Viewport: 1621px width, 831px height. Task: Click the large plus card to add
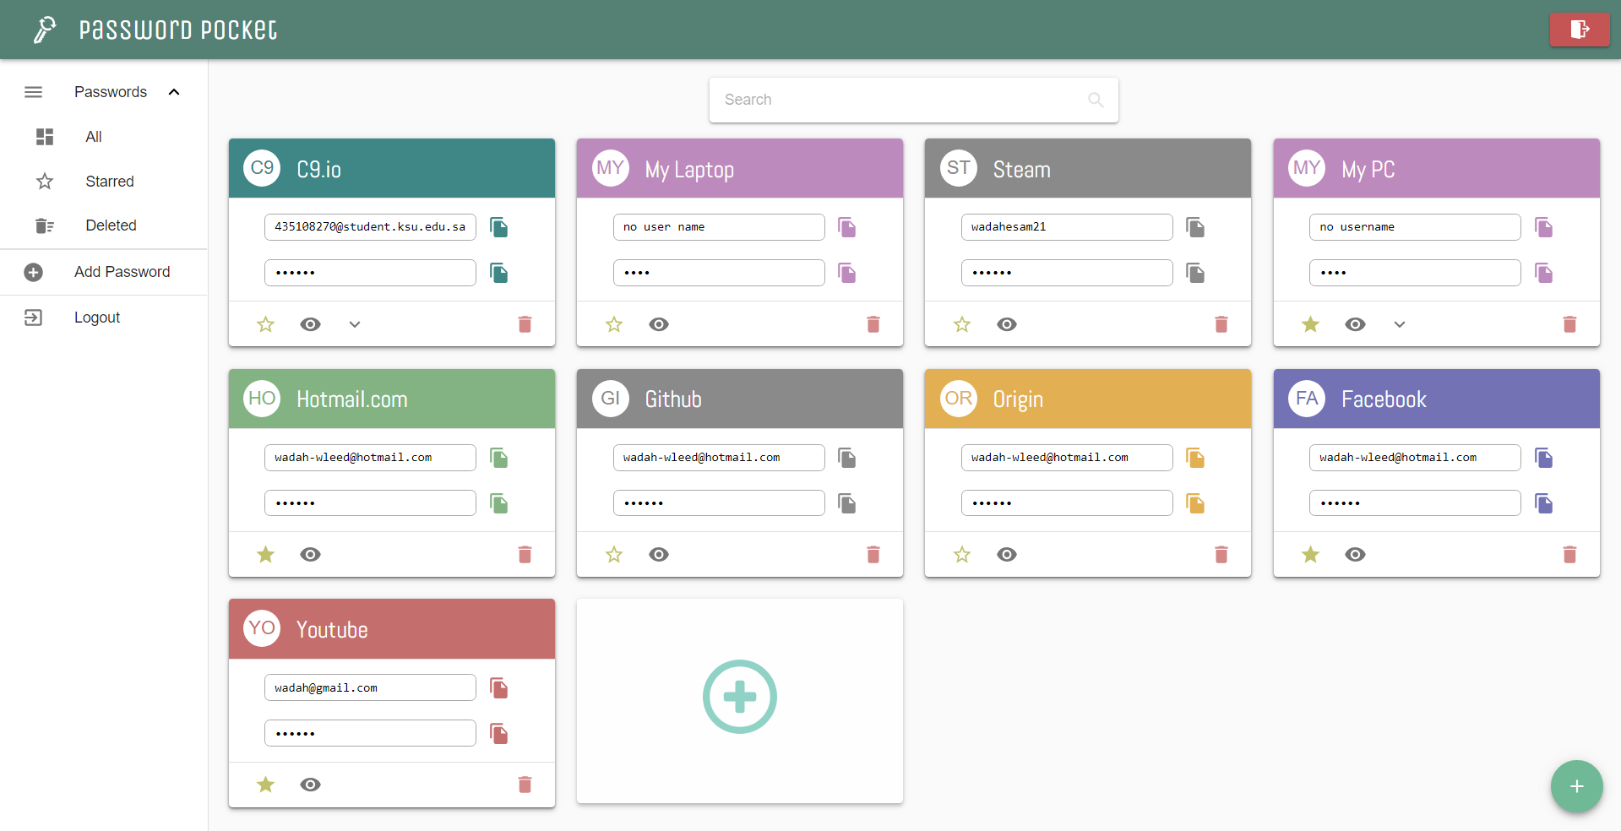coord(740,697)
